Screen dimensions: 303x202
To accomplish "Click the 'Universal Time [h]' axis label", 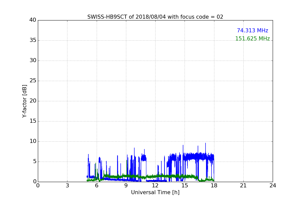I will click(155, 192).
